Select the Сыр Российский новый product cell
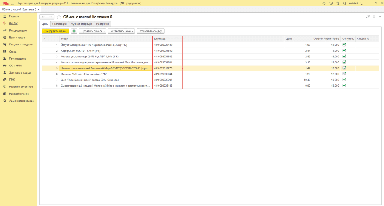 click(x=106, y=80)
